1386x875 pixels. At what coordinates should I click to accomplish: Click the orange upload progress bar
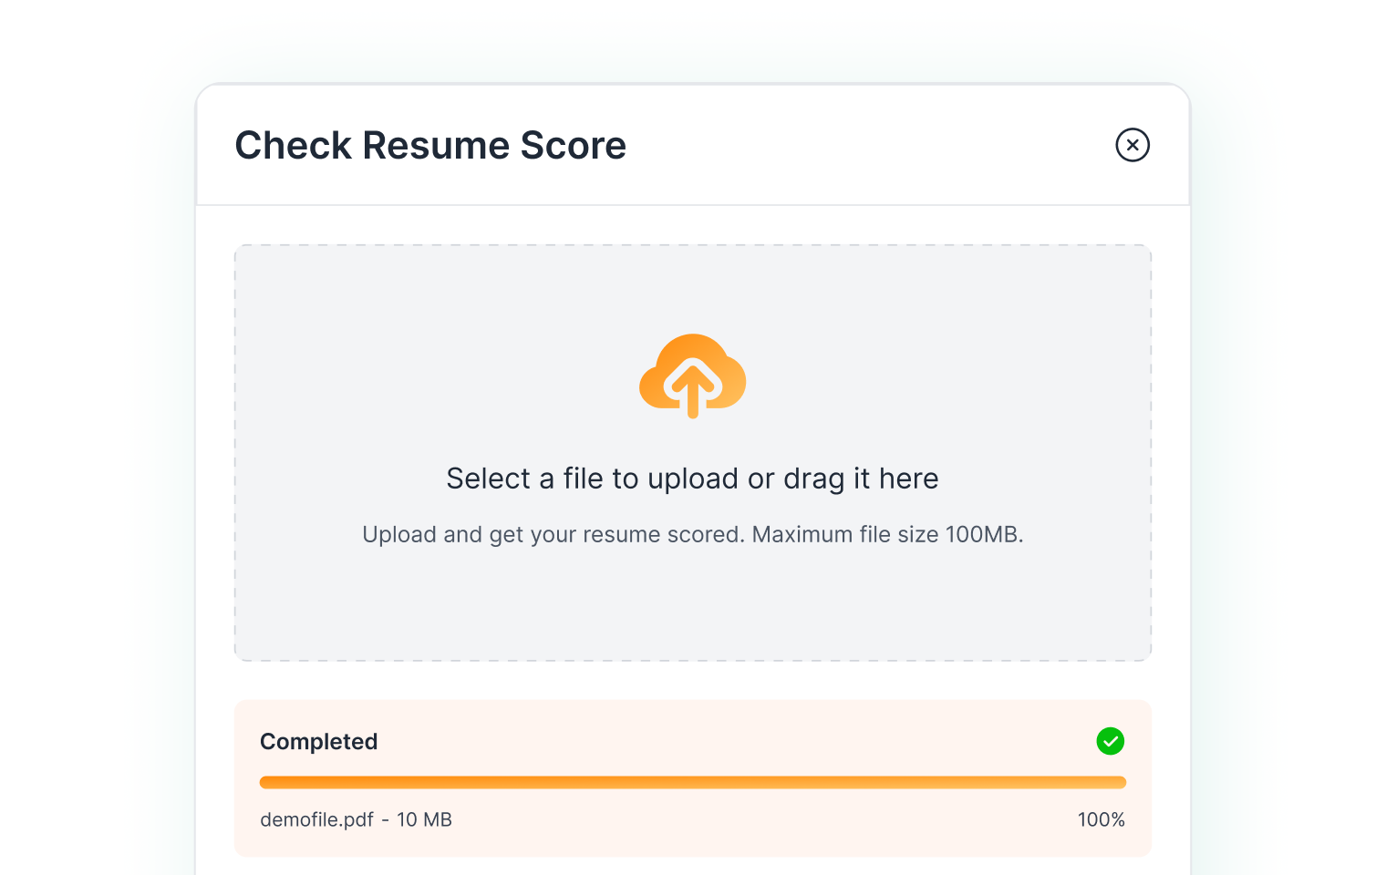(693, 782)
